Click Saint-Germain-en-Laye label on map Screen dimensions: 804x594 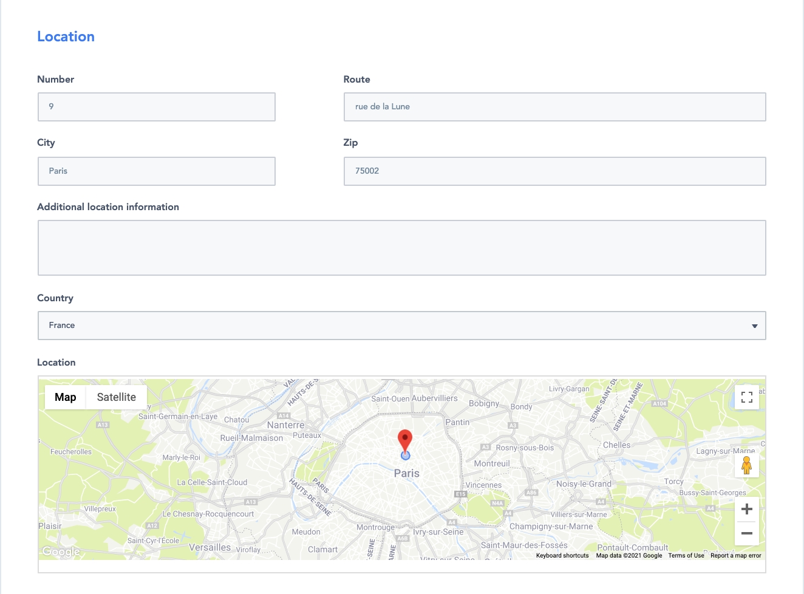[178, 417]
